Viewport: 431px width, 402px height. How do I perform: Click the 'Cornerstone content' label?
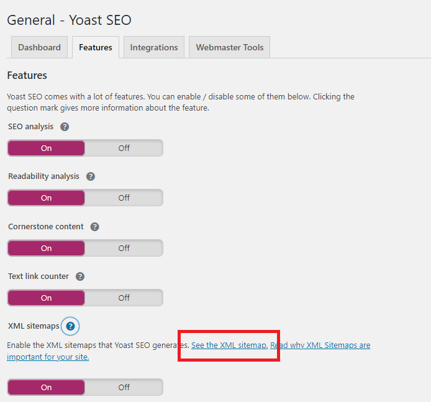point(45,227)
